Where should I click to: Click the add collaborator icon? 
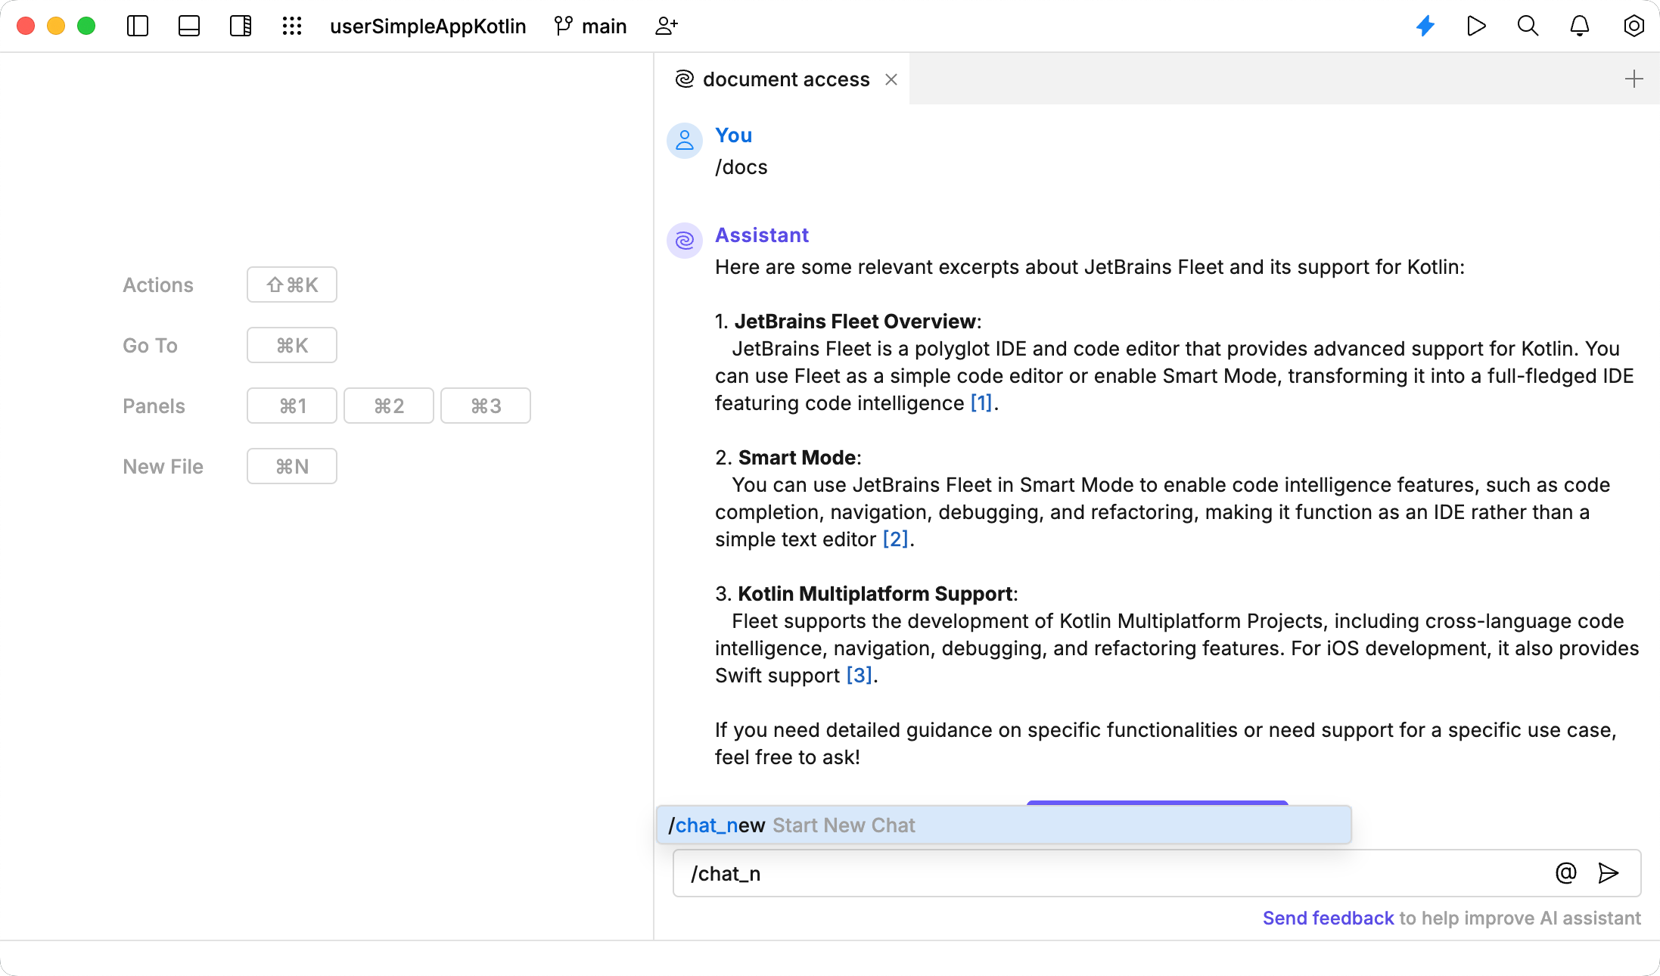click(667, 26)
